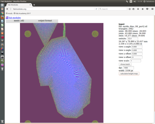The image size is (155, 124).
Task: Launch Inkscape from the launcher
Action: pos(2,53)
